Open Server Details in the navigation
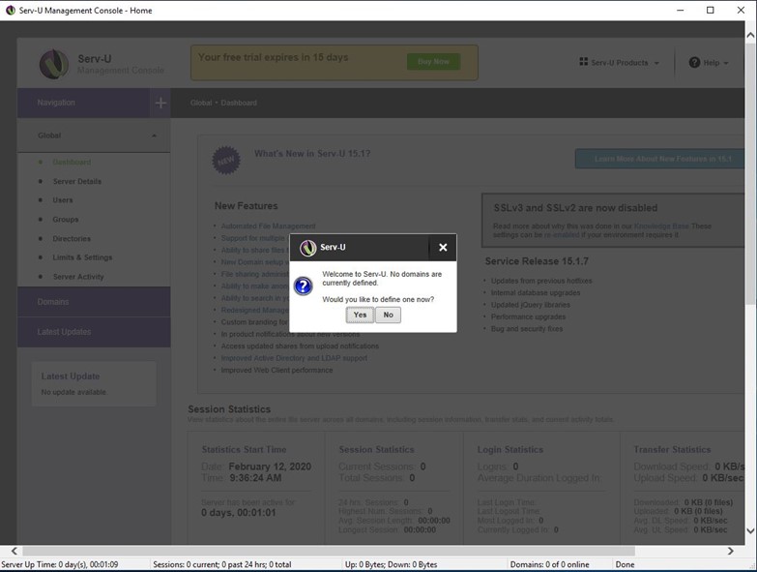The height and width of the screenshot is (572, 757). coord(77,182)
